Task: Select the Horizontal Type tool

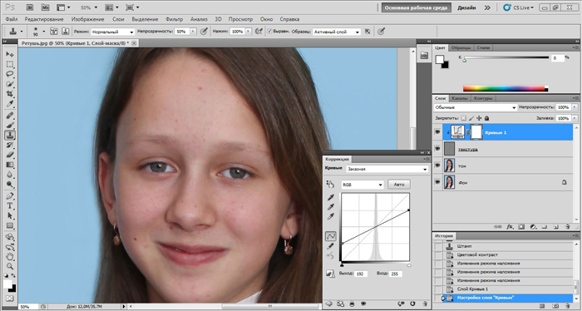Action: pos(10,206)
